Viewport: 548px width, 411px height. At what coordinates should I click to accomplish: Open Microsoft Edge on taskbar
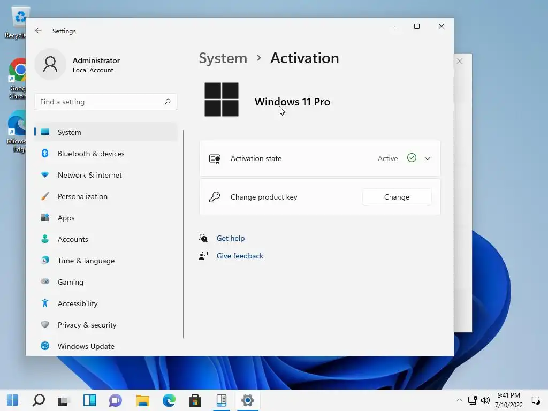169,400
